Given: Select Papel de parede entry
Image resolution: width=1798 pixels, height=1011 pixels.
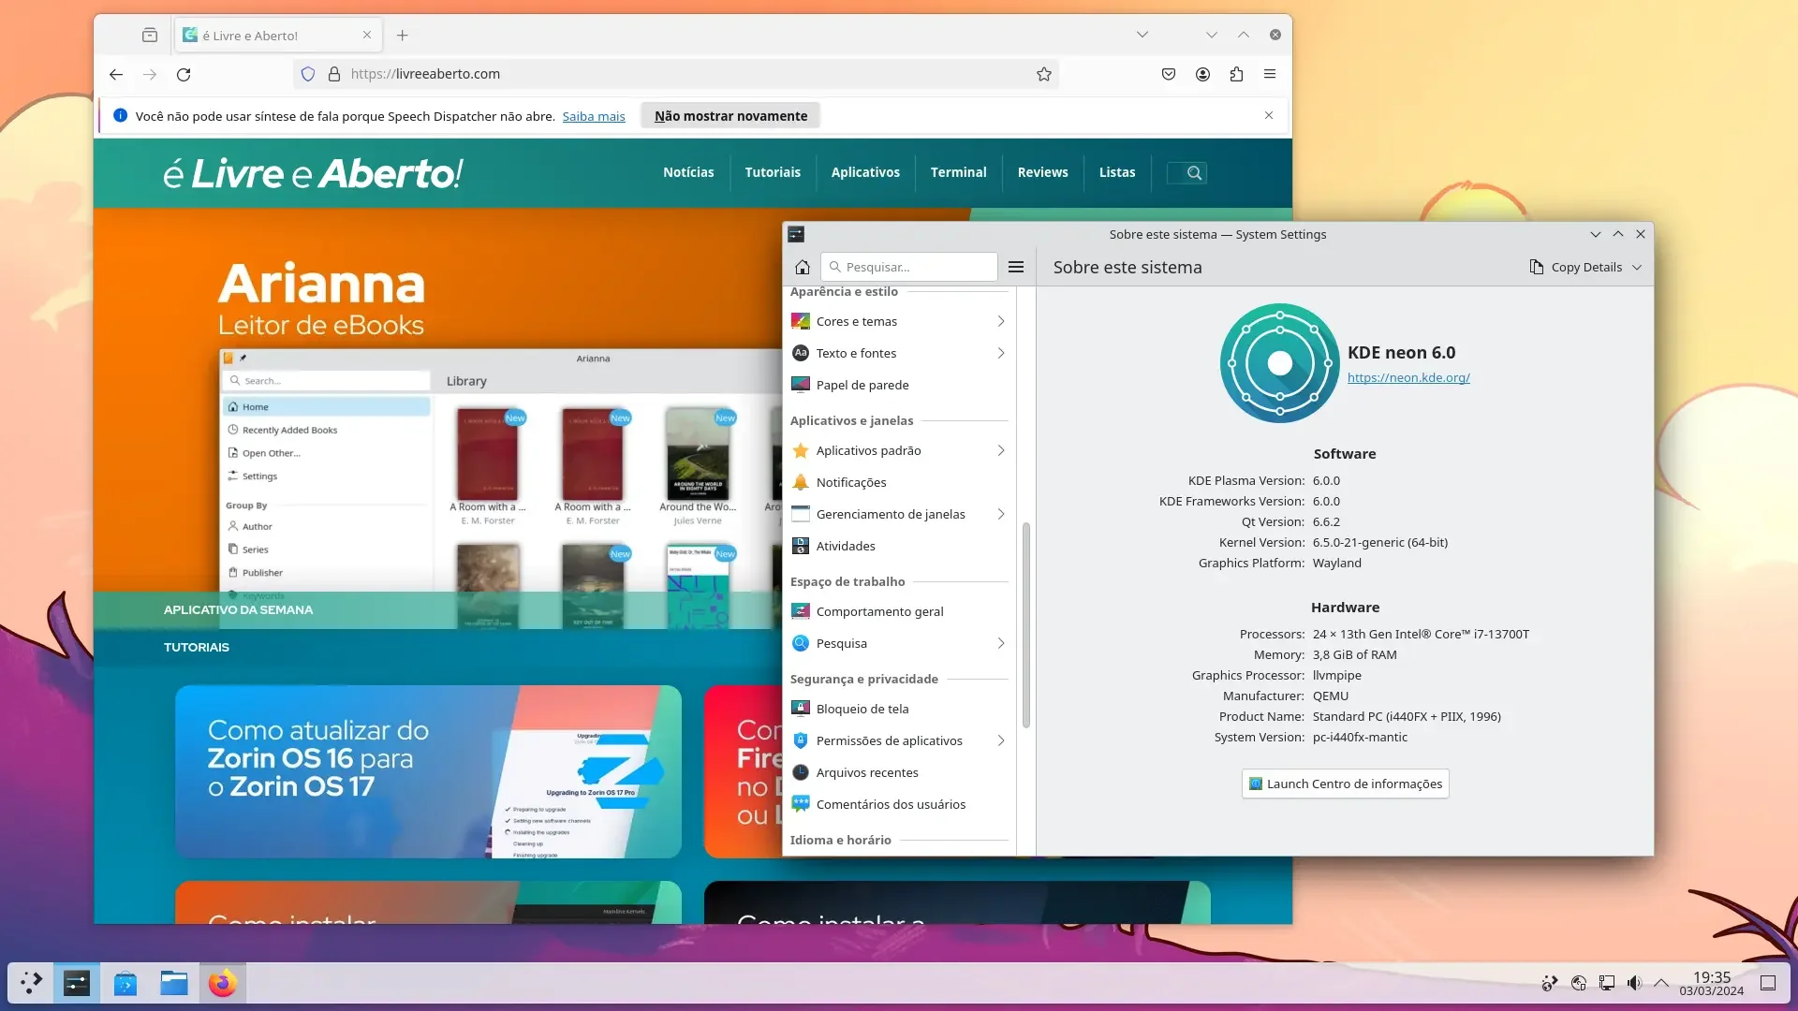Looking at the screenshot, I should click(899, 385).
